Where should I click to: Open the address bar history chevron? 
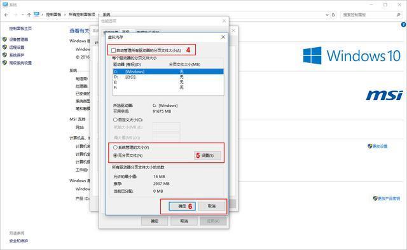tap(327, 15)
